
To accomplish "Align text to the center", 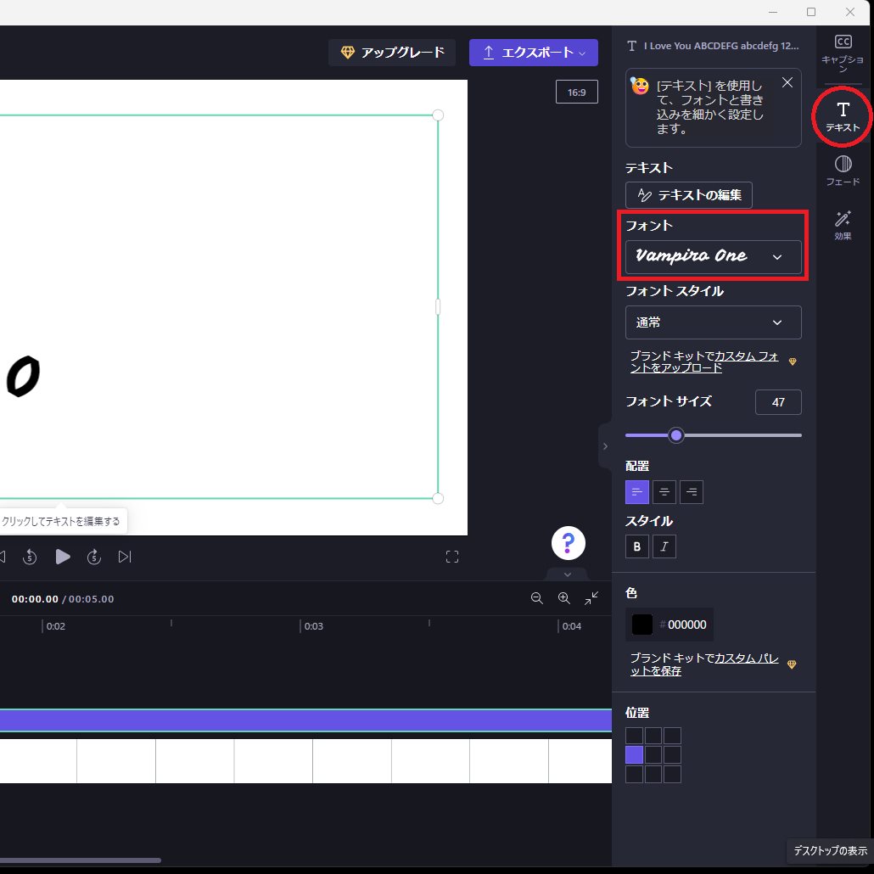I will (664, 492).
